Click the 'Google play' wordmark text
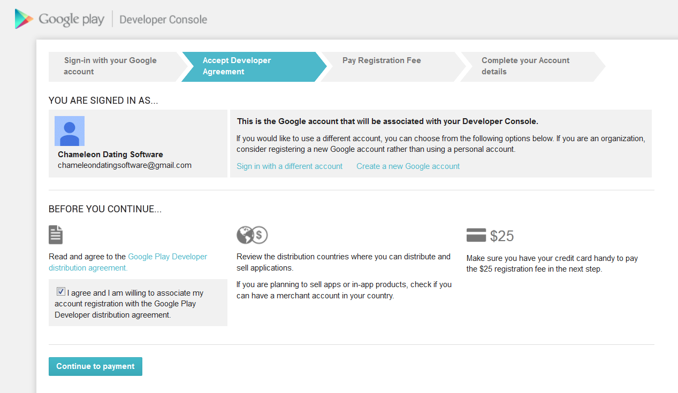678x393 pixels. click(x=71, y=20)
